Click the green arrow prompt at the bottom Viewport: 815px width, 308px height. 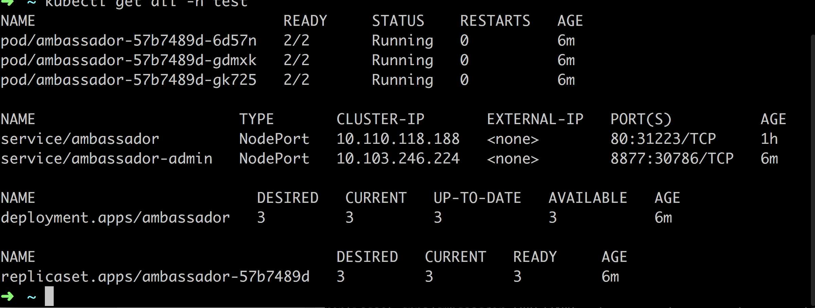(x=7, y=296)
